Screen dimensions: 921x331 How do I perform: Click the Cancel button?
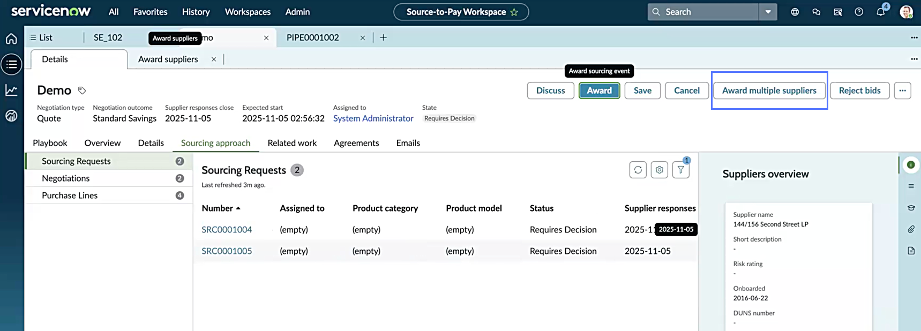coord(687,91)
